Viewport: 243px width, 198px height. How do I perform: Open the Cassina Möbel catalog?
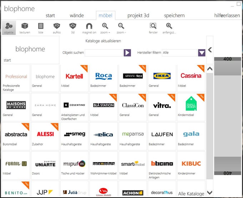[191, 78]
